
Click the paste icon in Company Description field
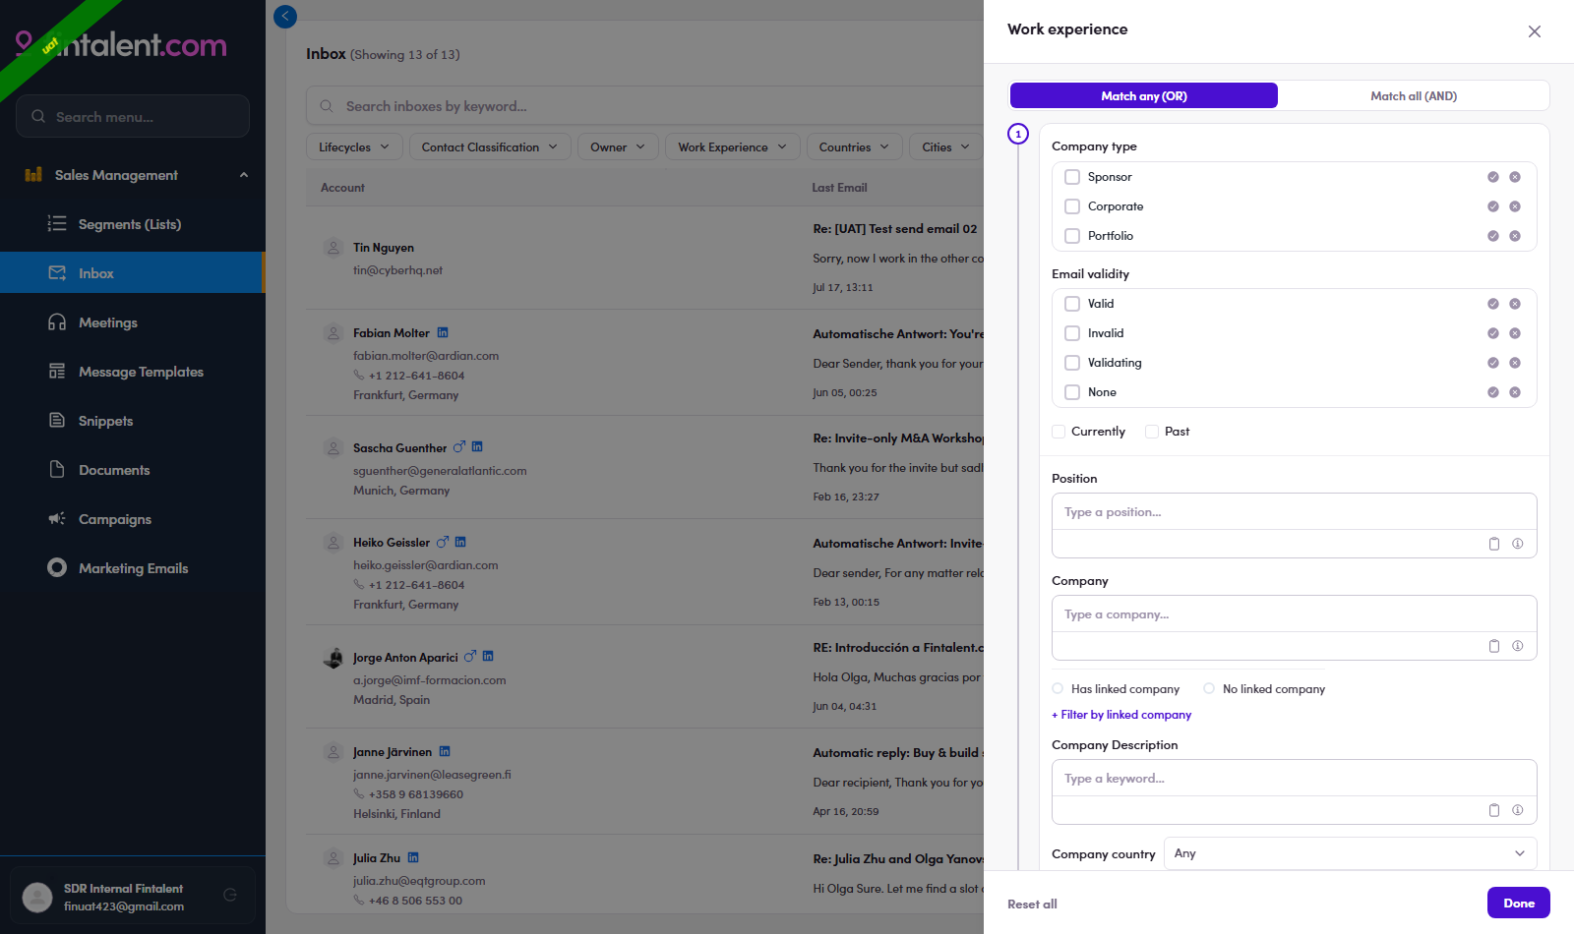pyautogui.click(x=1494, y=810)
